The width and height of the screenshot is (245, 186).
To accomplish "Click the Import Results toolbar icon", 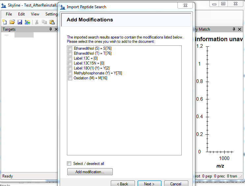I will pos(27,22).
